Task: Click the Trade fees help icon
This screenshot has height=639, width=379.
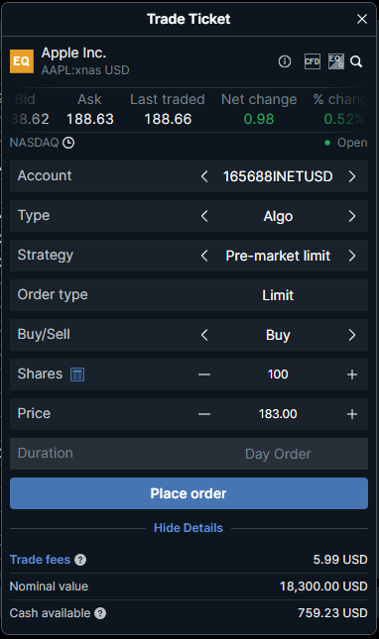Action: coord(80,560)
